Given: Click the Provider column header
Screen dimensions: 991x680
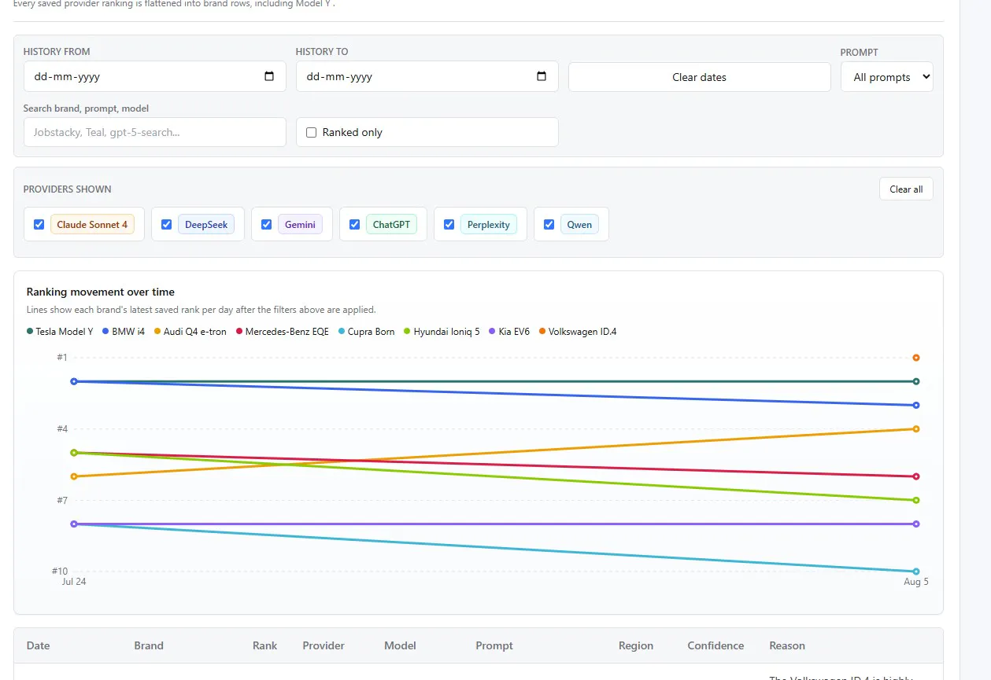Looking at the screenshot, I should pyautogui.click(x=324, y=645).
